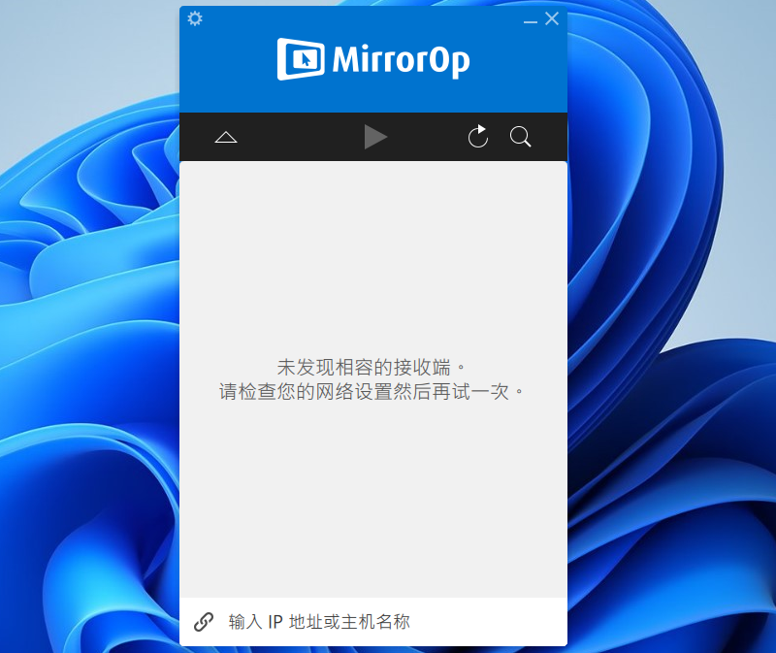Select the text "请检查您的网络设置然后再试一次。"
Viewport: 776px width, 653px height.
click(372, 392)
